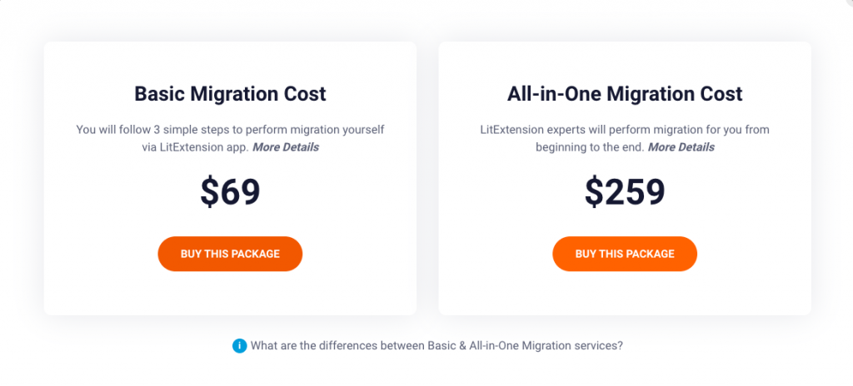Select the All-in-One Migration Cost heading
Screen dimensions: 853x386
click(x=625, y=94)
